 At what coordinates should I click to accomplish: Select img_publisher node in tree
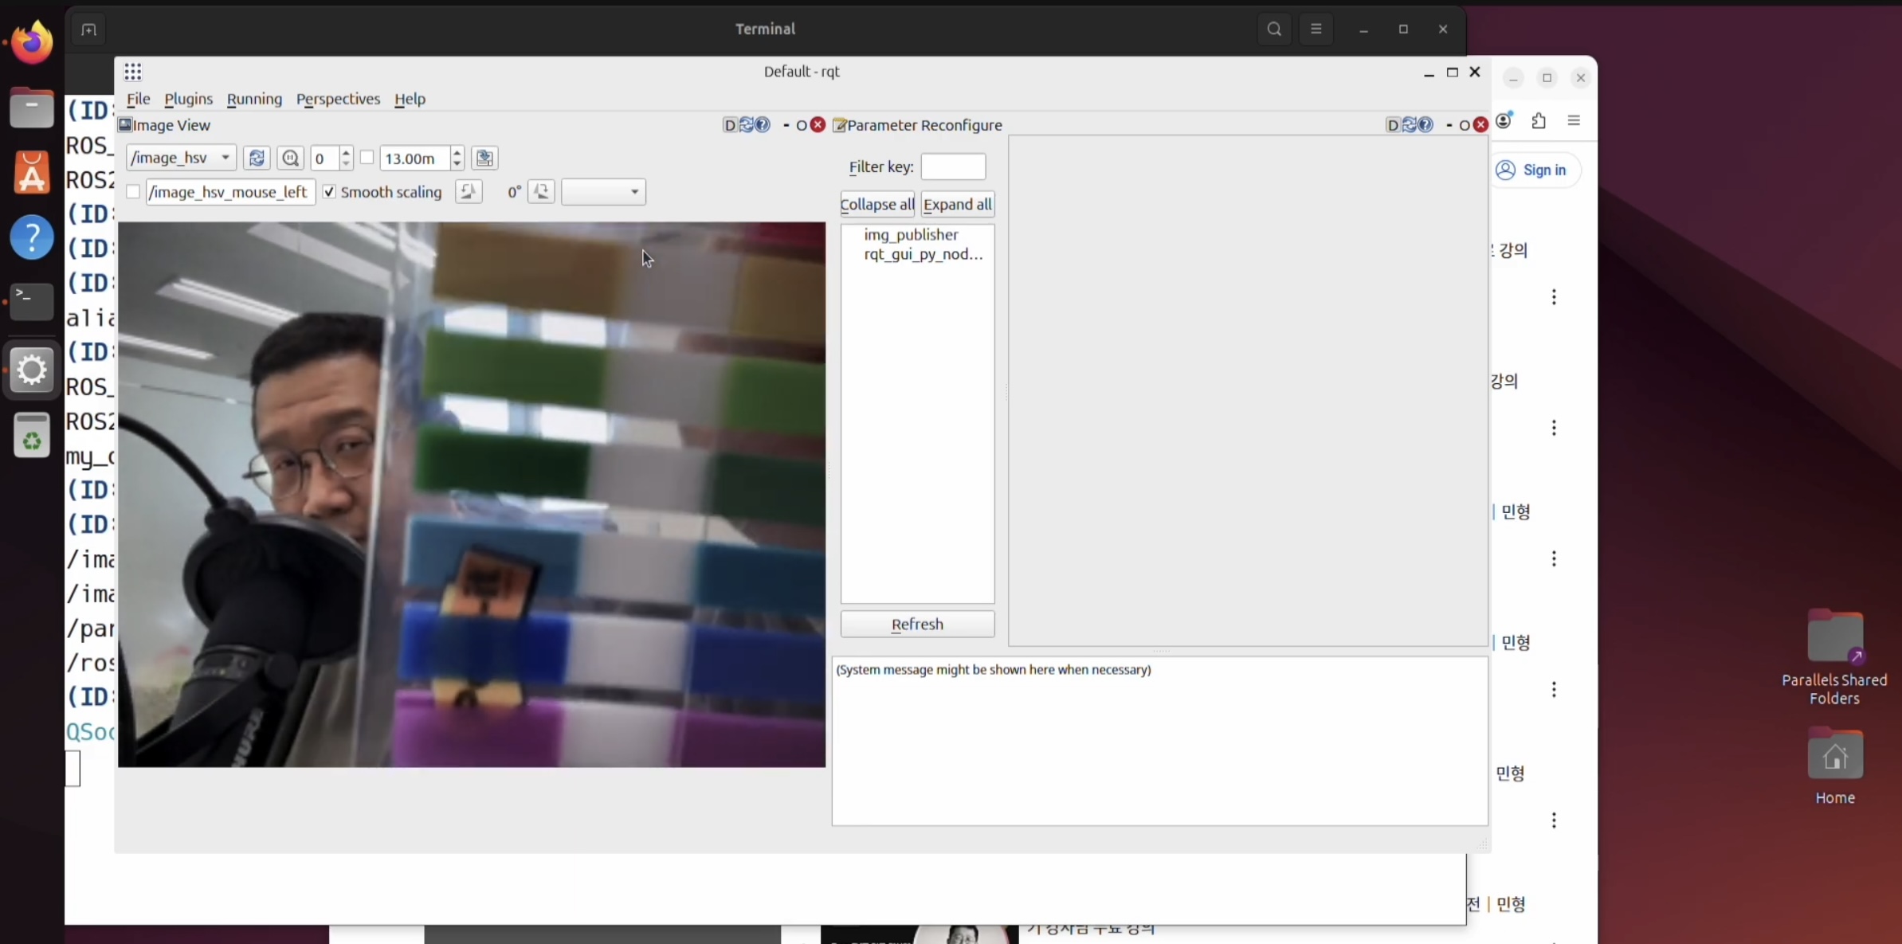click(x=911, y=235)
